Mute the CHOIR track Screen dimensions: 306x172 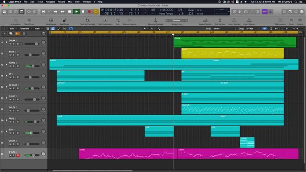click(x=11, y=144)
